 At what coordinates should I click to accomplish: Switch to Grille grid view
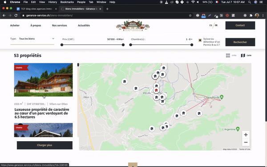coord(231,55)
